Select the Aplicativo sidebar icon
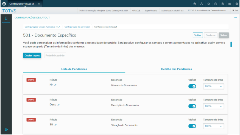The height and width of the screenshot is (135, 240). point(6,20)
